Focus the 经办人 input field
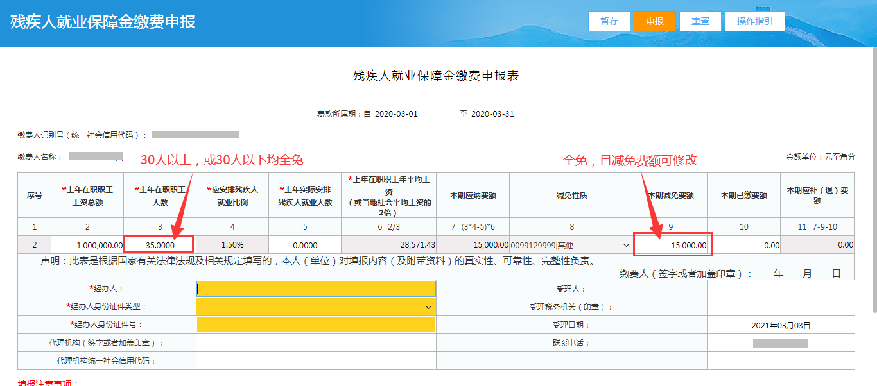The height and width of the screenshot is (386, 877). coord(316,289)
